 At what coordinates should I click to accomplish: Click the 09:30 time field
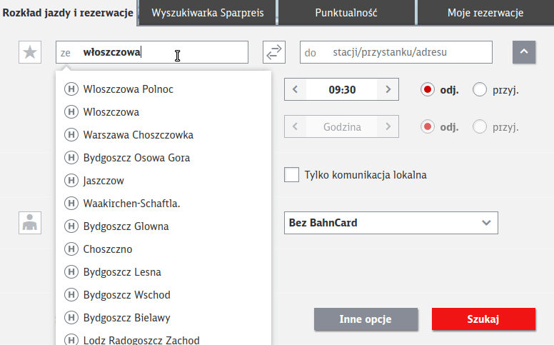[x=342, y=89]
